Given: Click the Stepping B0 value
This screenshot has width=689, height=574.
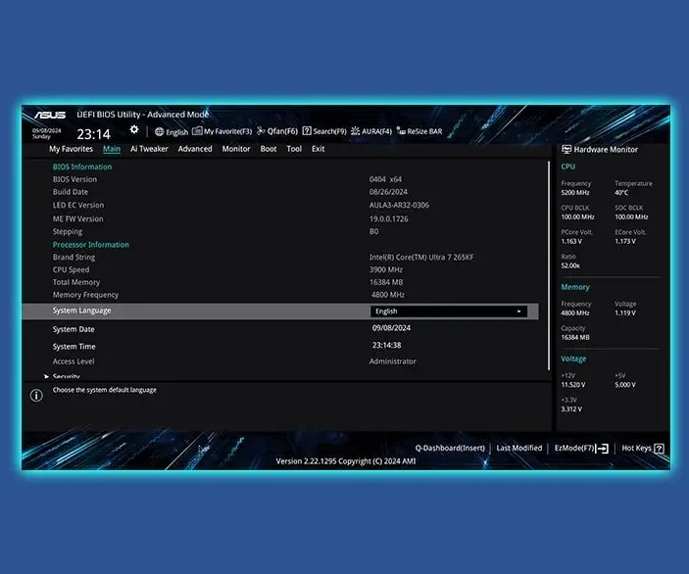Looking at the screenshot, I should pyautogui.click(x=374, y=231).
